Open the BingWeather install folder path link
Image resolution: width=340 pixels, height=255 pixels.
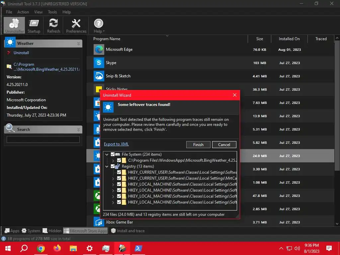pos(46,67)
